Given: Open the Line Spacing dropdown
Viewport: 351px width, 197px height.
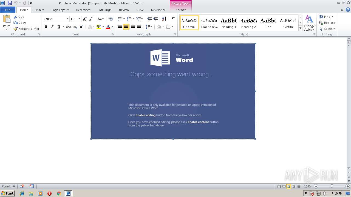Looking at the screenshot, I should click(x=149, y=27).
